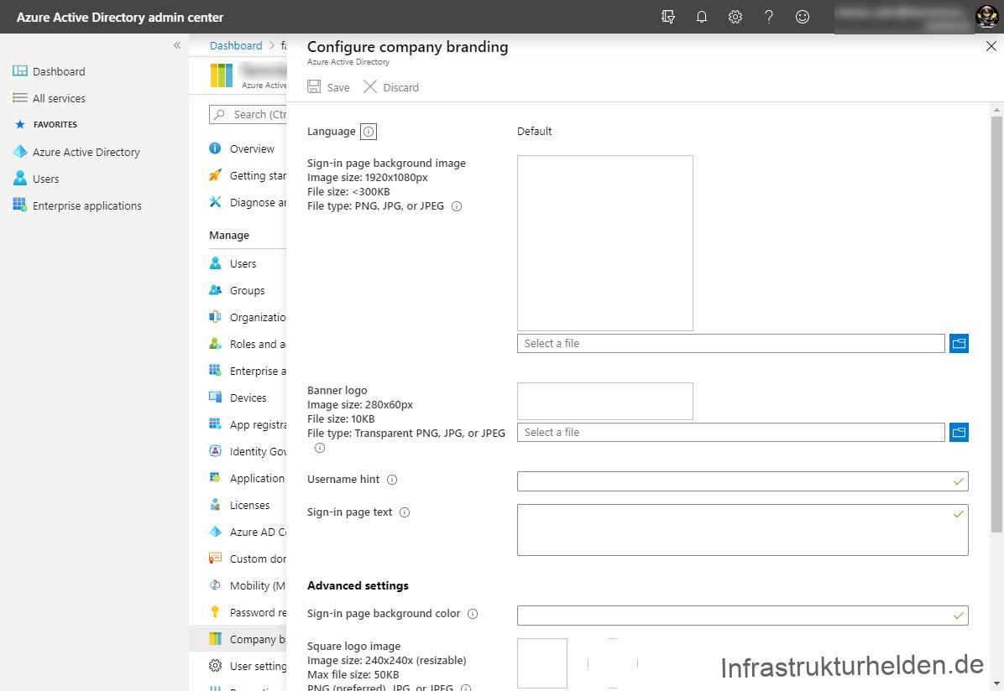Show background color info icon
The height and width of the screenshot is (691, 1004).
pyautogui.click(x=473, y=614)
